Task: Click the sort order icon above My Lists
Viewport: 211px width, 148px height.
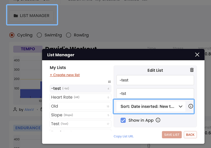Action: click(x=109, y=81)
